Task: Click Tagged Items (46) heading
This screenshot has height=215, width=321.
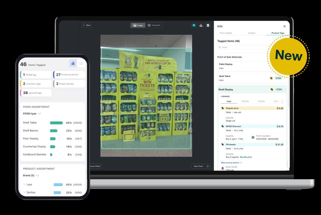Action: coord(229,41)
